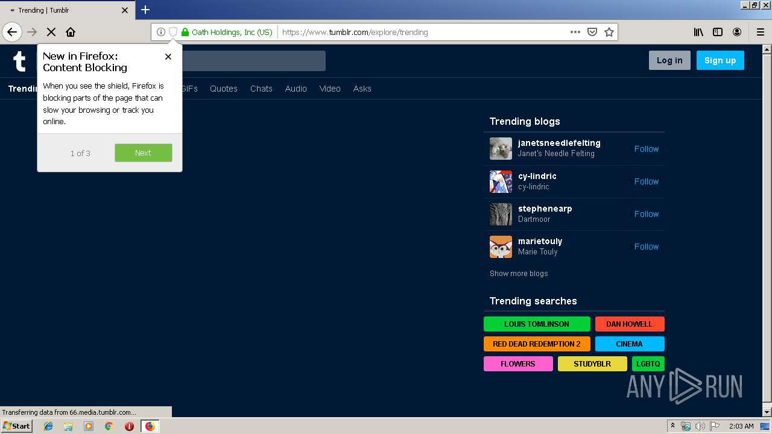The image size is (772, 434).
Task: Open the Audio tab
Action: tap(296, 89)
